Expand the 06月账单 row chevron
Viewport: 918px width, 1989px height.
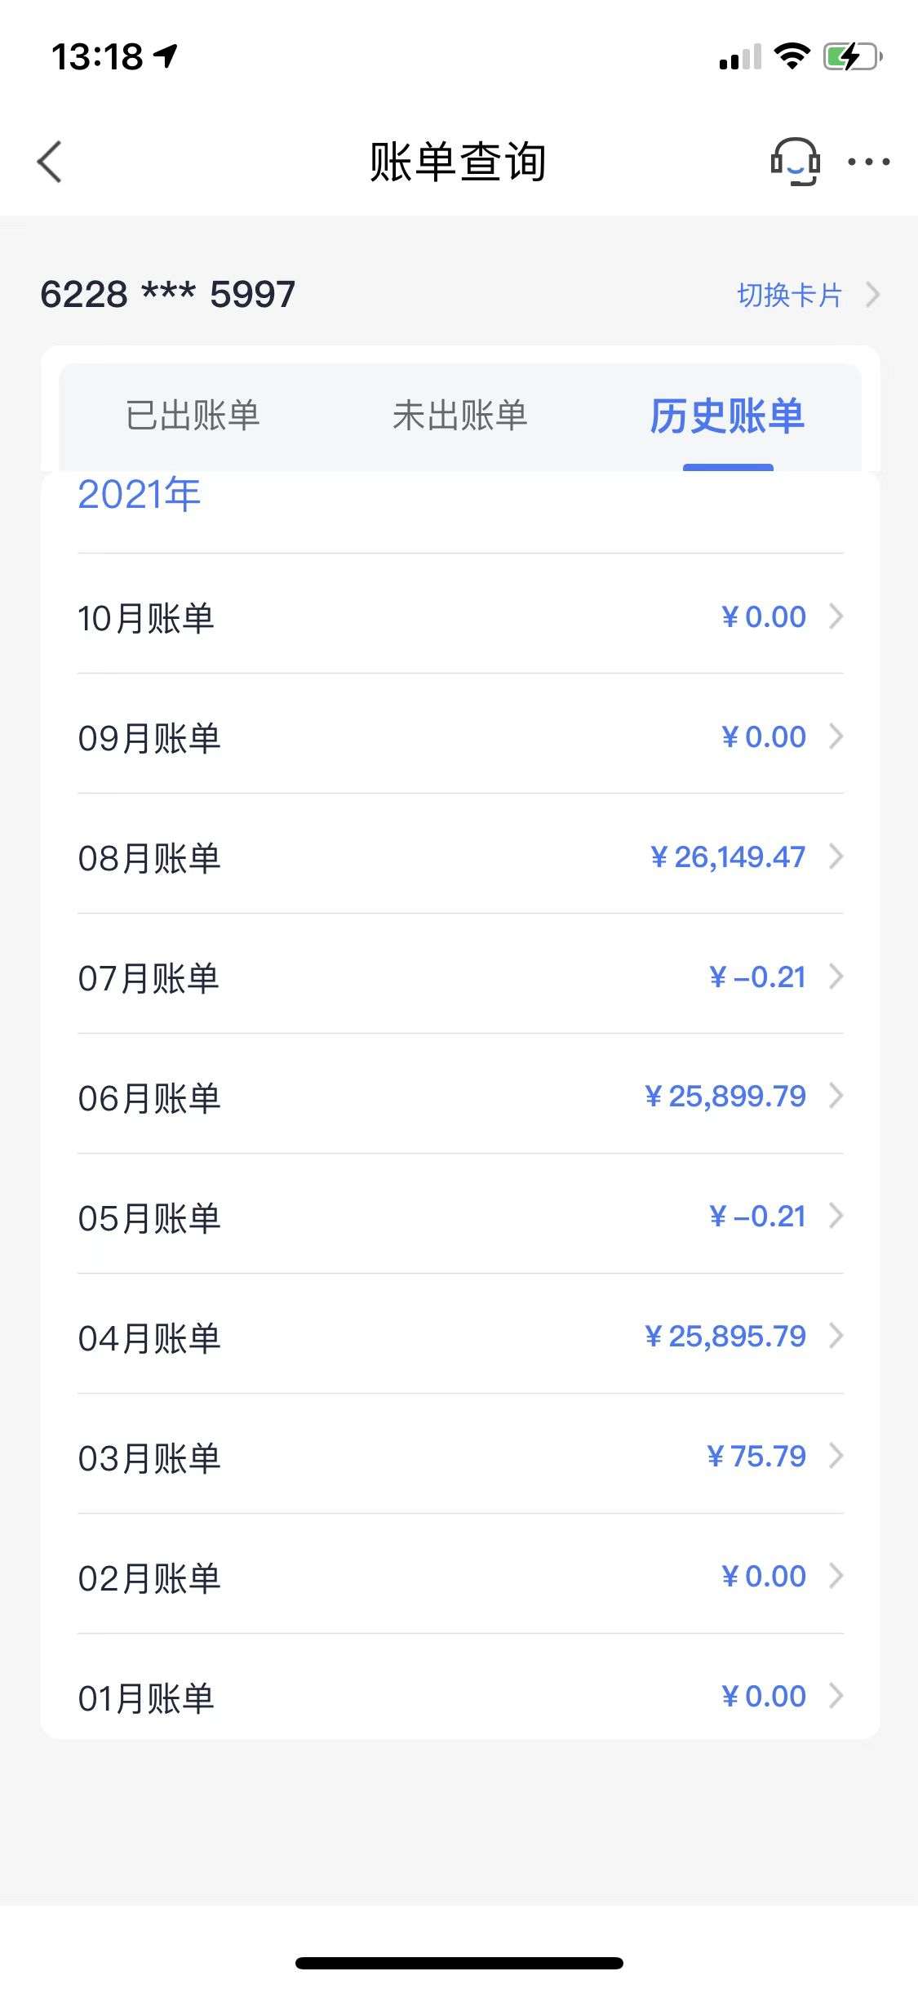coord(836,1096)
